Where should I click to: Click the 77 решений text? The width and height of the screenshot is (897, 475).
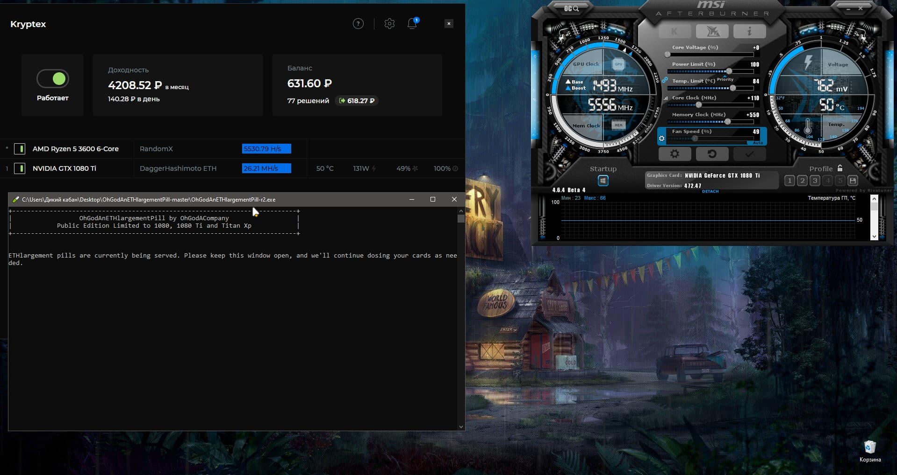click(308, 101)
